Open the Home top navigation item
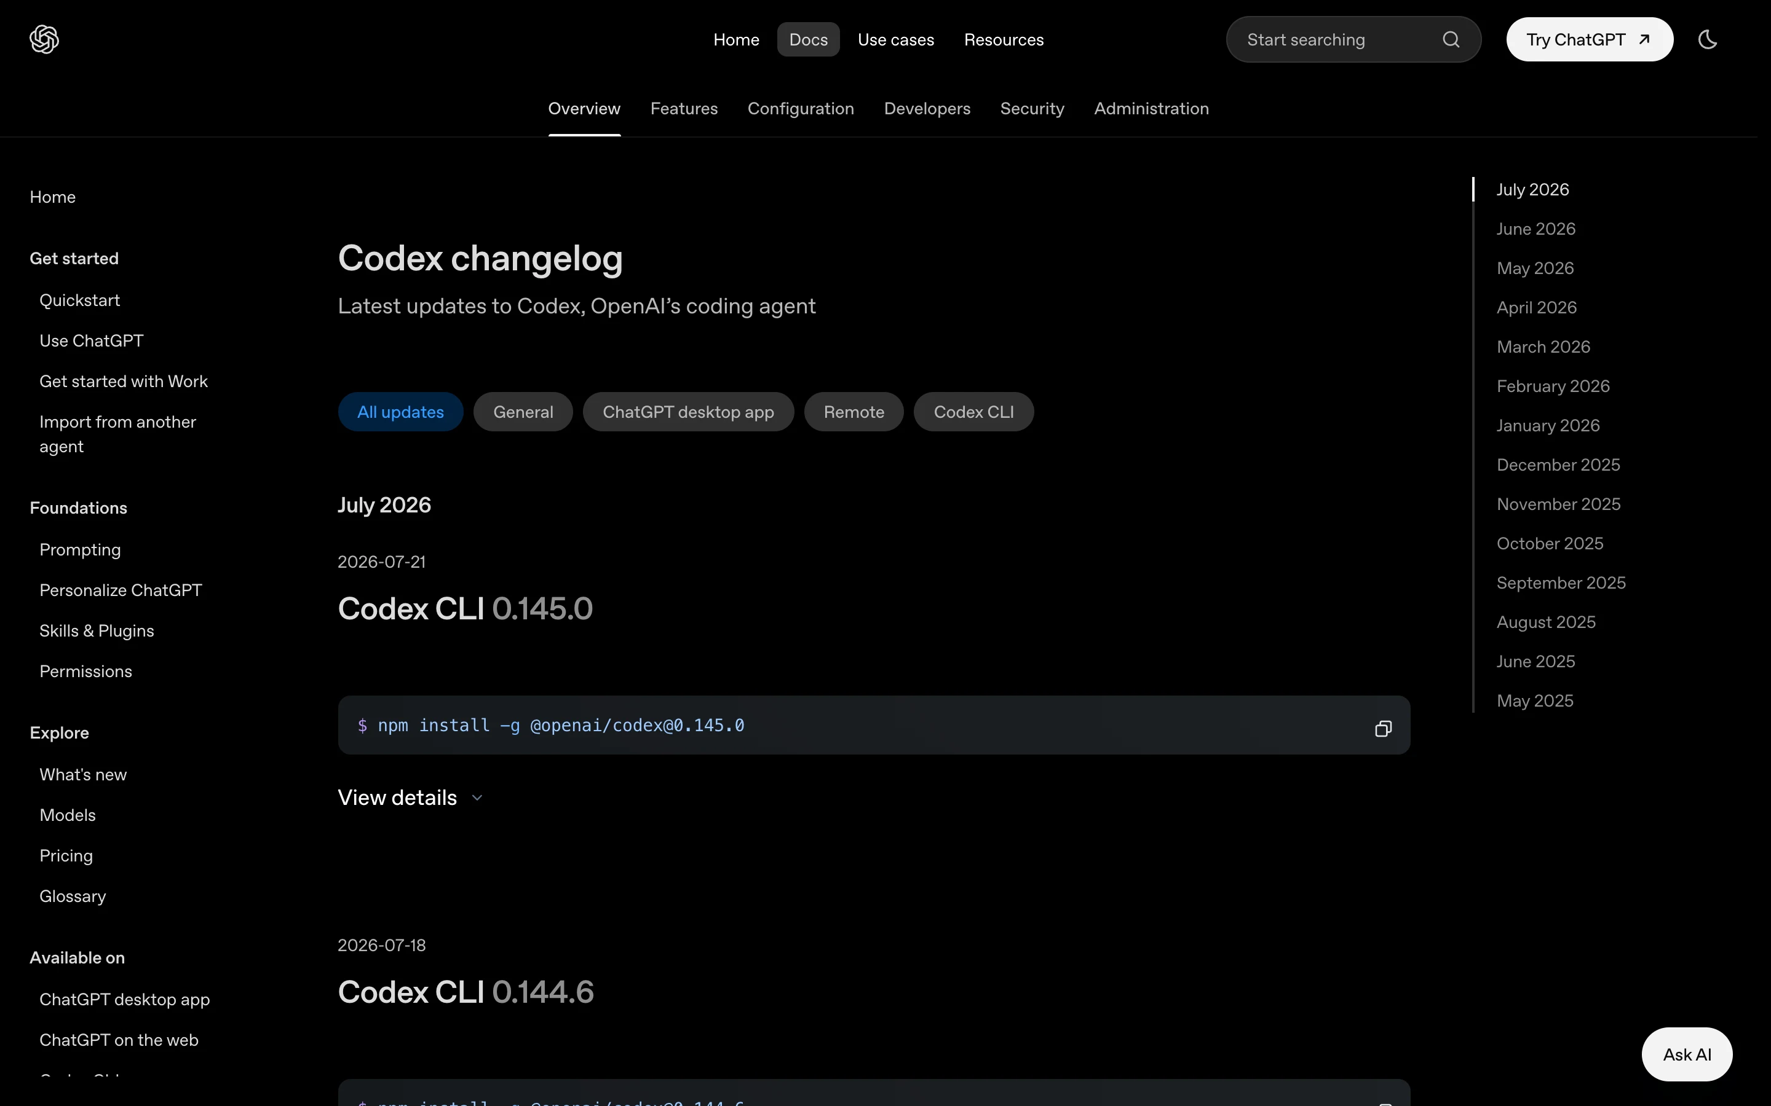1771x1106 pixels. click(736, 39)
